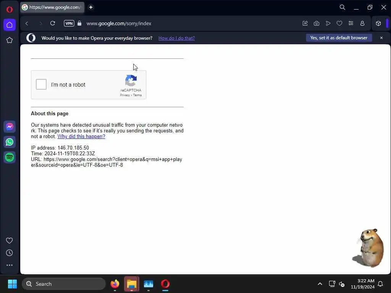Viewport: 391px width, 293px height.
Task: Select the google.com browser tab
Action: click(x=52, y=7)
